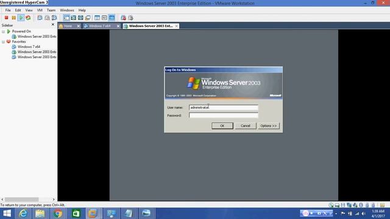This screenshot has width=390, height=219.
Task: Switch to the Home tab
Action: (68, 26)
